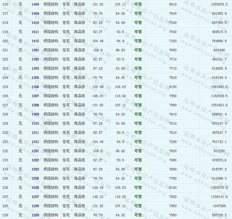Image resolution: width=232 pixels, height=219 pixels.
Task: Click room 1201 hyperlink
Action: (35, 151)
